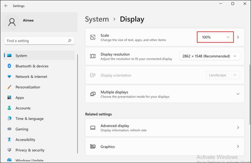Open Time & language settings
This screenshot has height=163, width=251.
click(x=39, y=119)
